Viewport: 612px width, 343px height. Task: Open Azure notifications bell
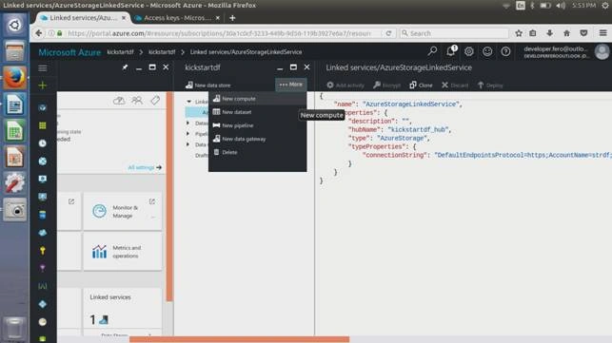451,51
